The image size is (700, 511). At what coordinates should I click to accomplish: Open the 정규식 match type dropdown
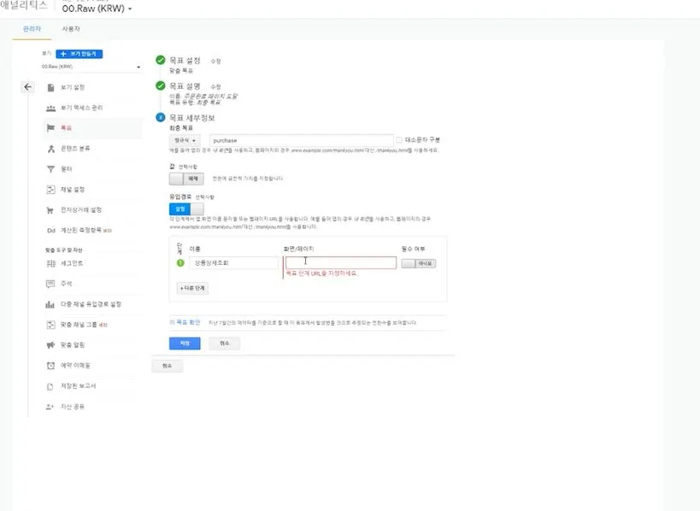point(186,139)
